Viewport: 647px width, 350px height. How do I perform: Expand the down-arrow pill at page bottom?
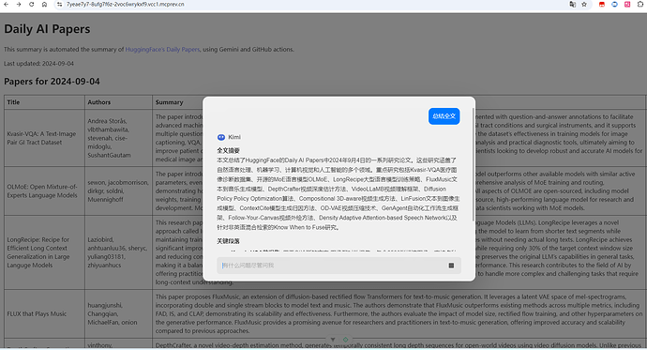(333, 340)
